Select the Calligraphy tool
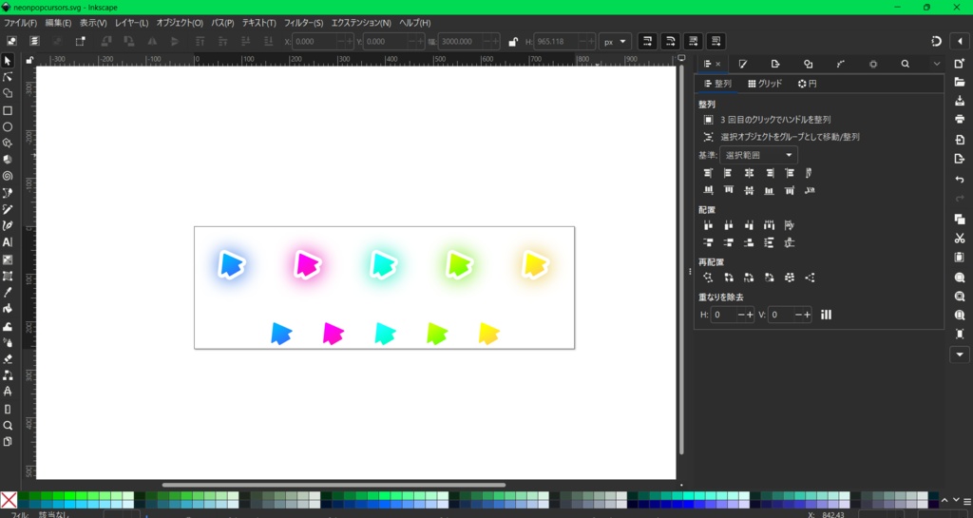Image resolution: width=973 pixels, height=518 pixels. pyautogui.click(x=8, y=226)
